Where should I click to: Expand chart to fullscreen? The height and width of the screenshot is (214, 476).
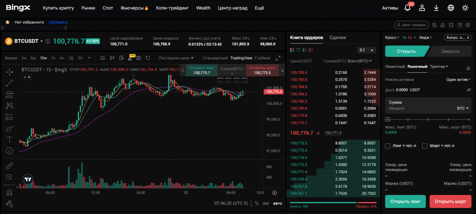pos(278,58)
